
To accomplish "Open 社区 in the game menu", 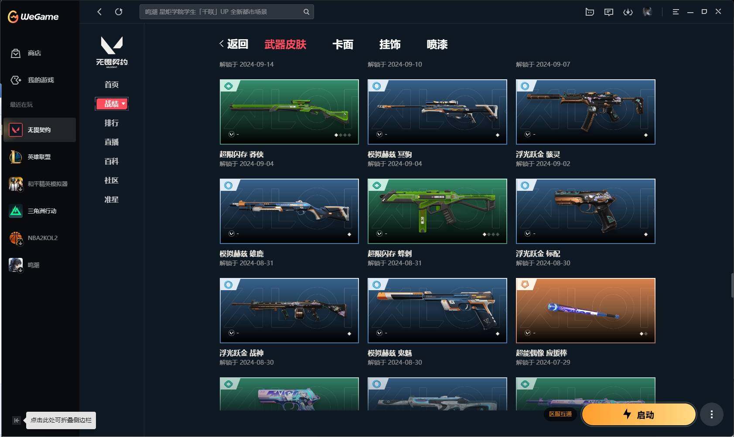I will pyautogui.click(x=112, y=180).
